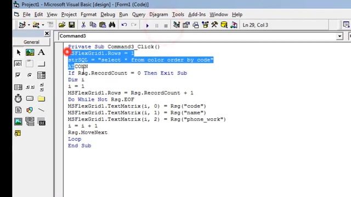Open Form Layout Window icon
The width and height of the screenshot is (351, 197).
click(x=196, y=25)
